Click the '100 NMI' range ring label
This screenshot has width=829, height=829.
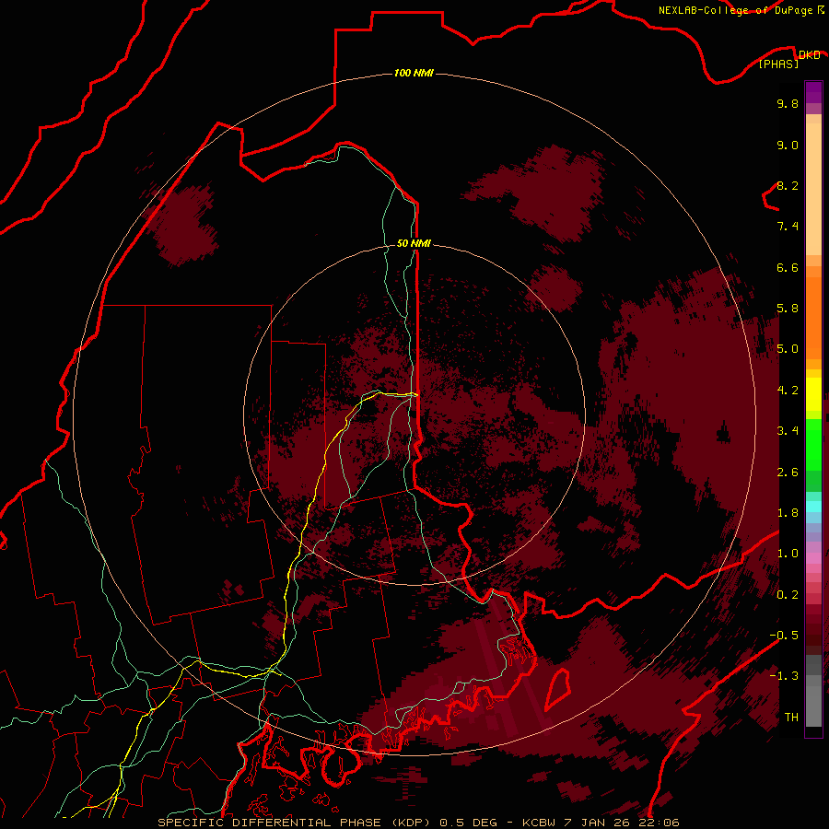(x=414, y=73)
